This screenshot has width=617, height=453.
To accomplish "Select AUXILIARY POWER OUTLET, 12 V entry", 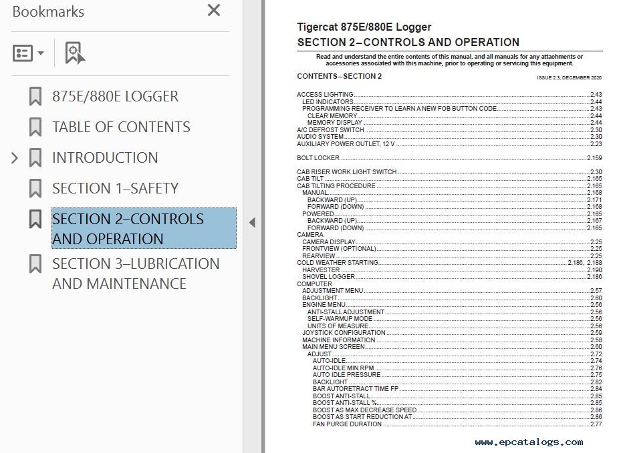I will (449, 144).
